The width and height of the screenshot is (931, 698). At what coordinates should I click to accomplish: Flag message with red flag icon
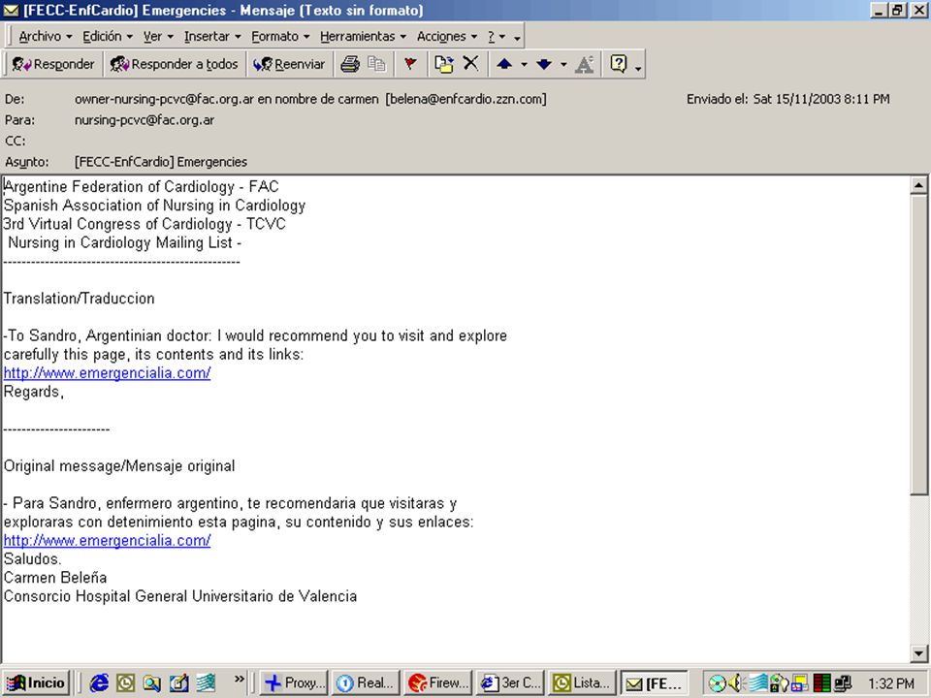410,64
